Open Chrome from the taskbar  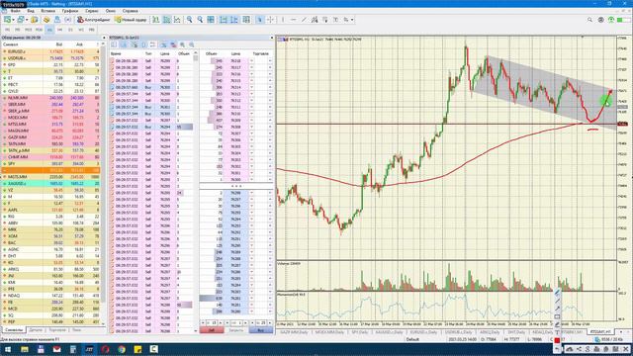pyautogui.click(x=122, y=349)
